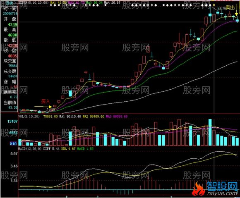Open the VOL(5,10,20) indicator settings label
Image resolution: width=240 pixels, height=198 pixels.
point(29,117)
